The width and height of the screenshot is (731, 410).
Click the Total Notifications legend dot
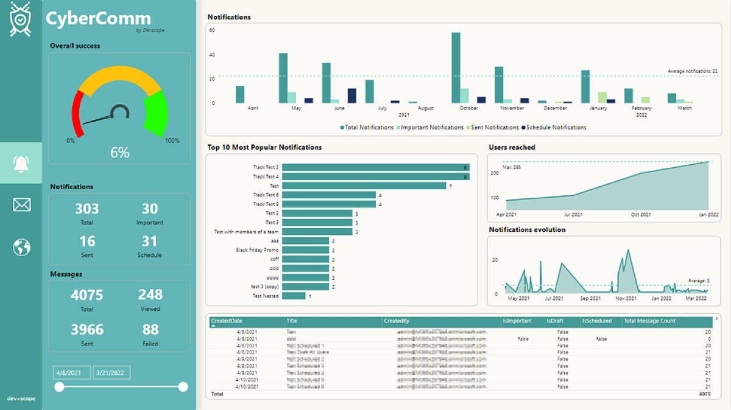pyautogui.click(x=342, y=128)
